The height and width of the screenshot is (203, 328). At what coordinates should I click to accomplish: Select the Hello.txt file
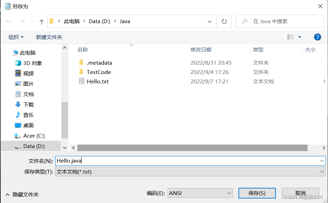coord(97,82)
